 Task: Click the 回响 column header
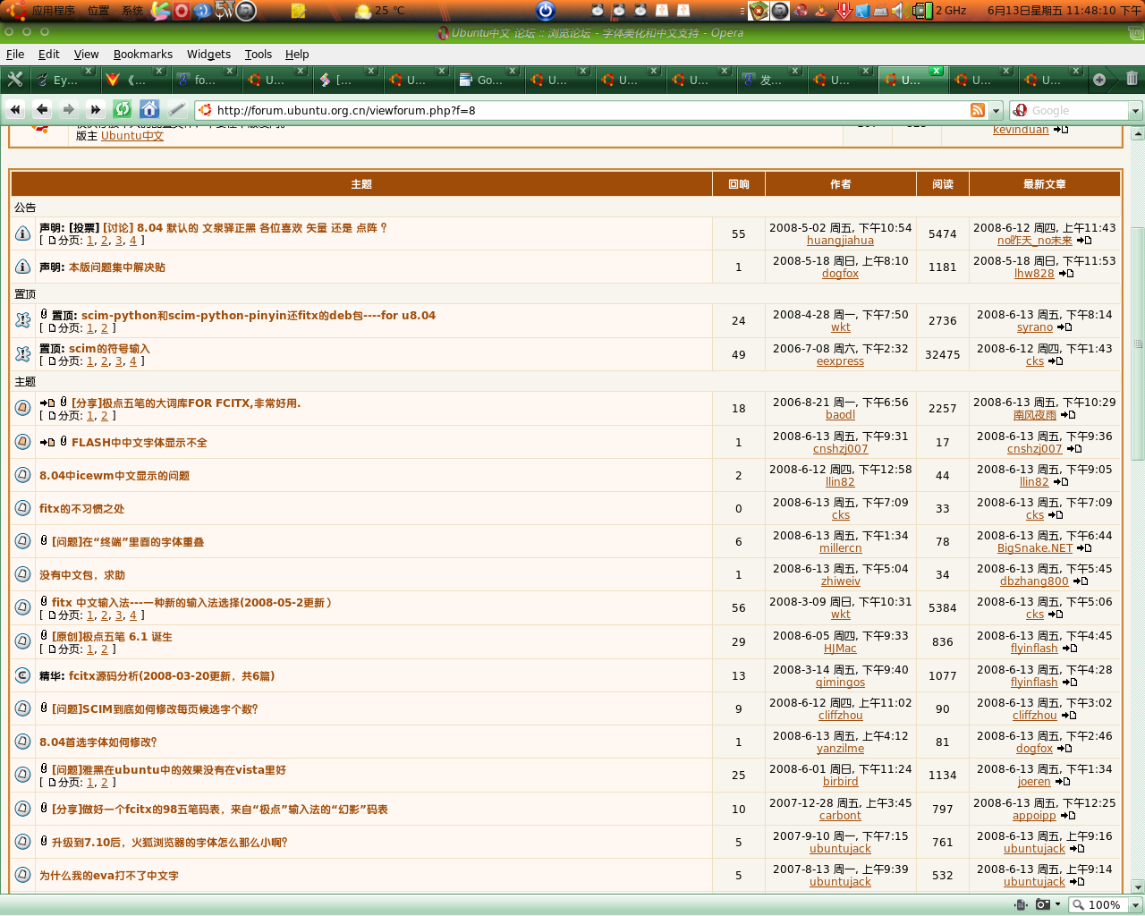pyautogui.click(x=739, y=184)
